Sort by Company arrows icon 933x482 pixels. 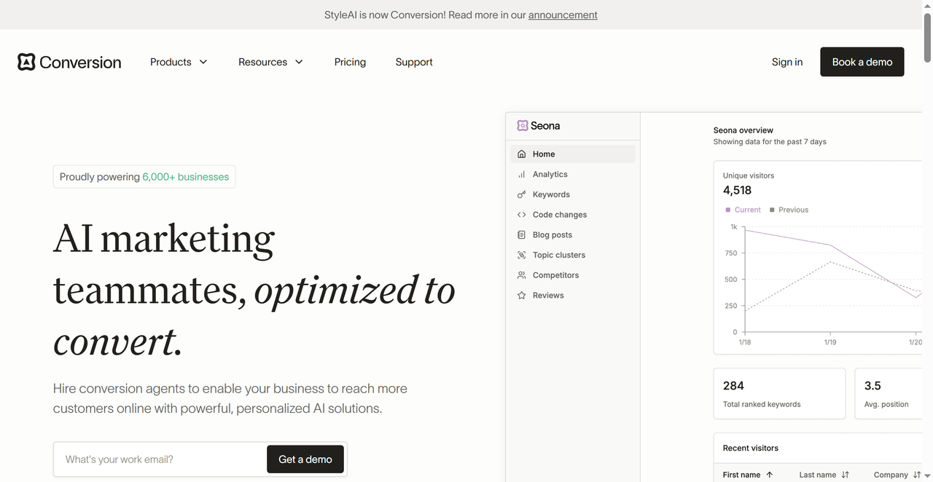tap(917, 475)
